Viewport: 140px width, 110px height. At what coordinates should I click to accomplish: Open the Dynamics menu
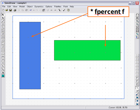pos(39,7)
